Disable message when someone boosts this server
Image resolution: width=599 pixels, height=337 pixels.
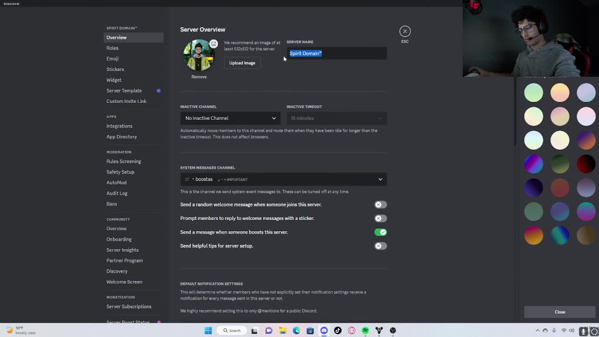[x=380, y=232]
